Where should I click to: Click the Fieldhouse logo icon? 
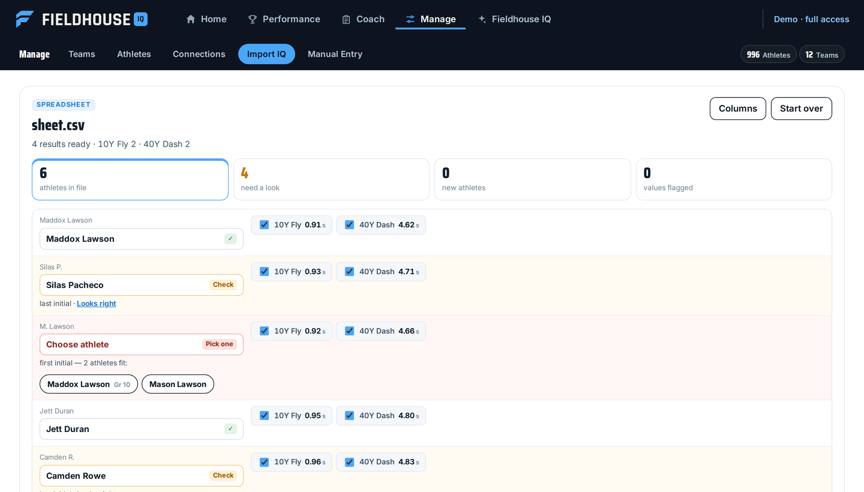coord(24,19)
